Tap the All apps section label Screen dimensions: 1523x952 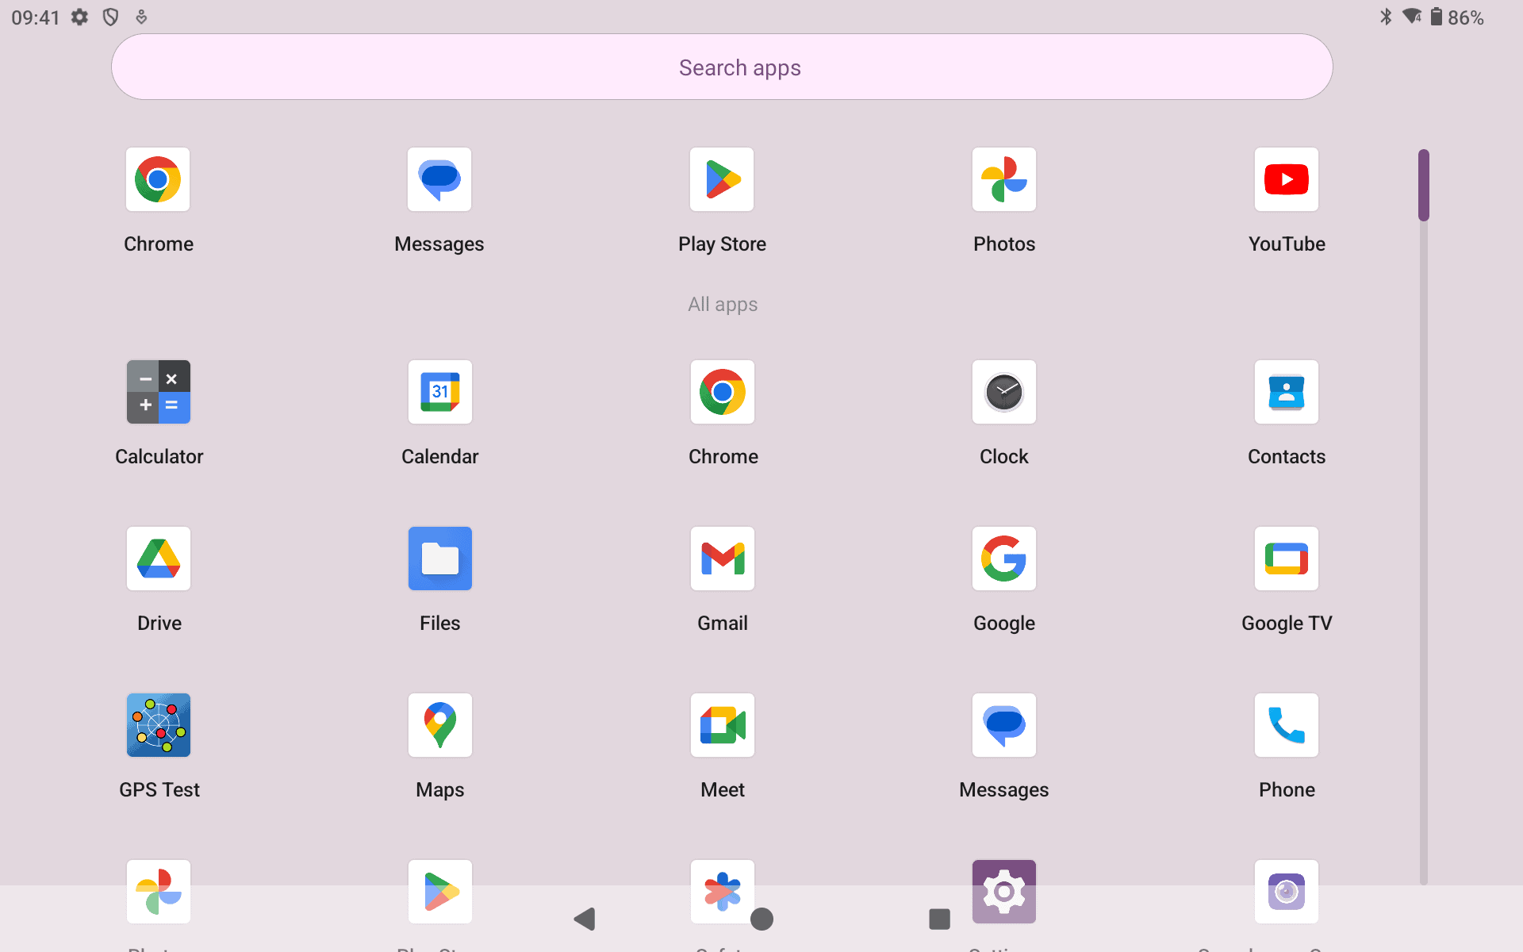coord(723,305)
